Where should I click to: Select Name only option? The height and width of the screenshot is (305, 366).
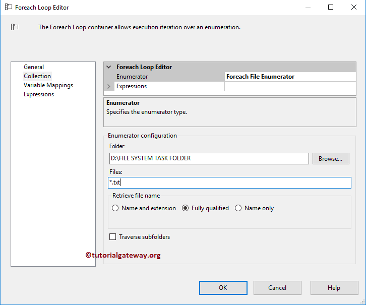click(x=238, y=208)
